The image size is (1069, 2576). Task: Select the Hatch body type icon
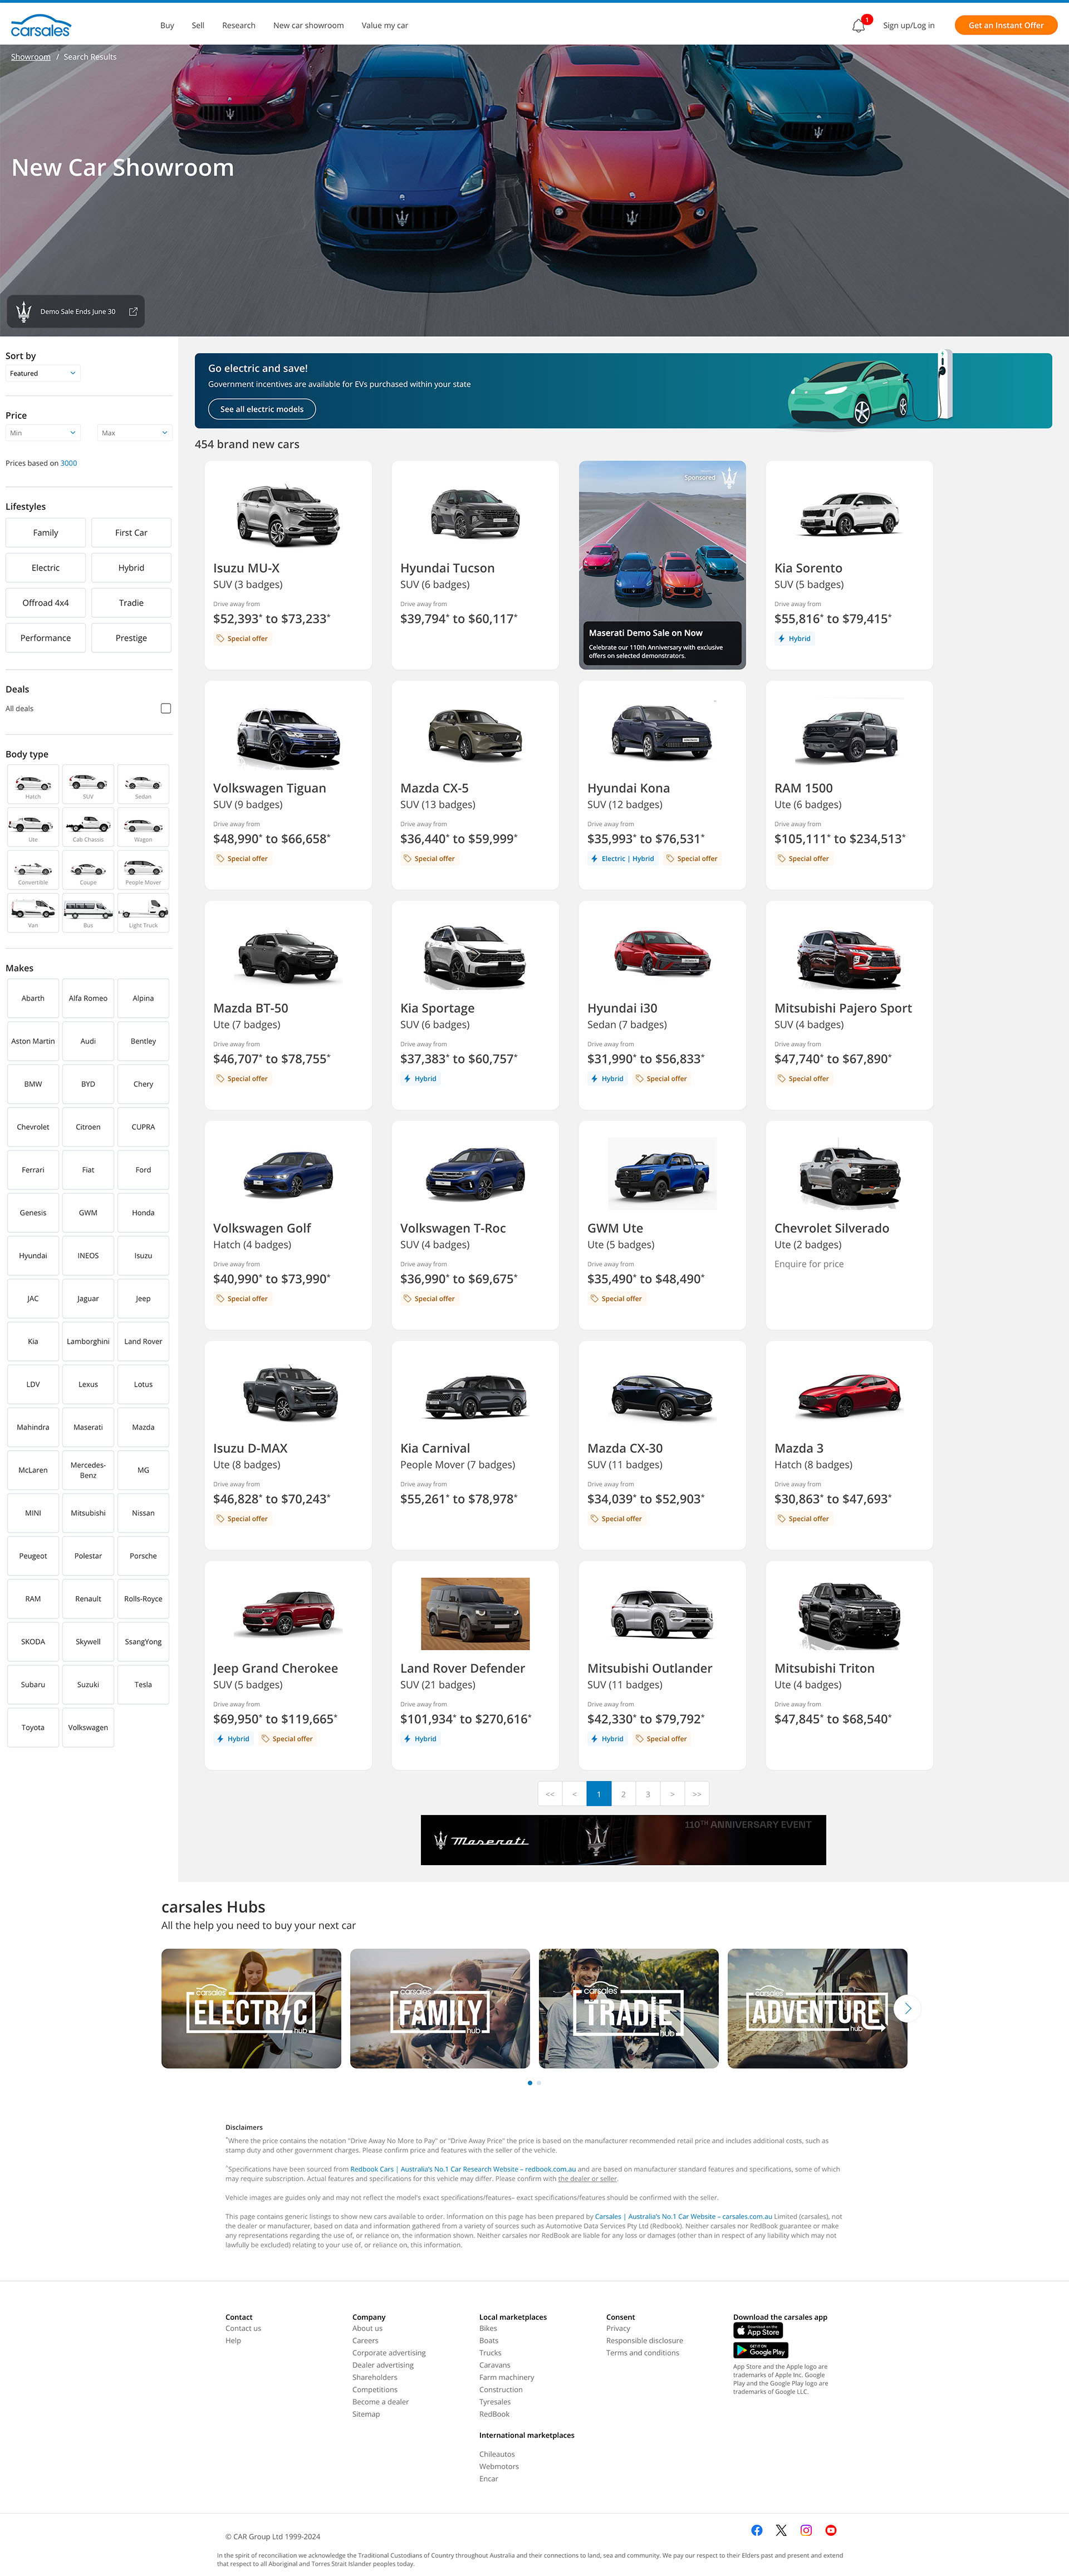(33, 784)
